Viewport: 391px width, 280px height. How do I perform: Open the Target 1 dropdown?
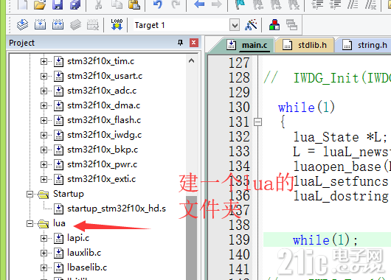pyautogui.click(x=235, y=25)
